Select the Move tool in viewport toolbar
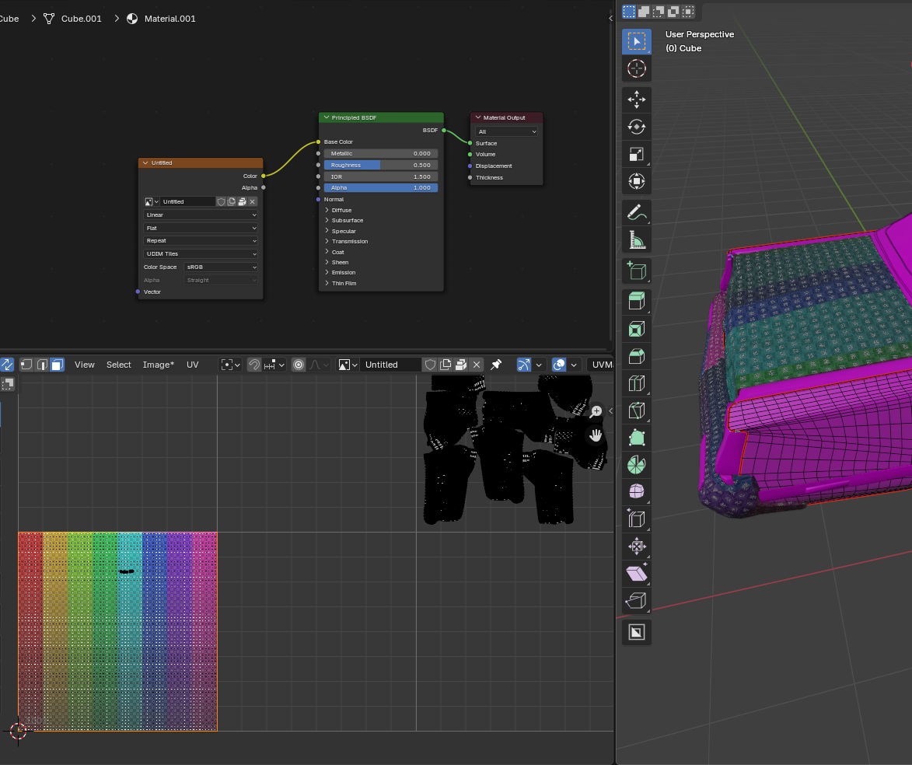The height and width of the screenshot is (765, 912). point(636,100)
